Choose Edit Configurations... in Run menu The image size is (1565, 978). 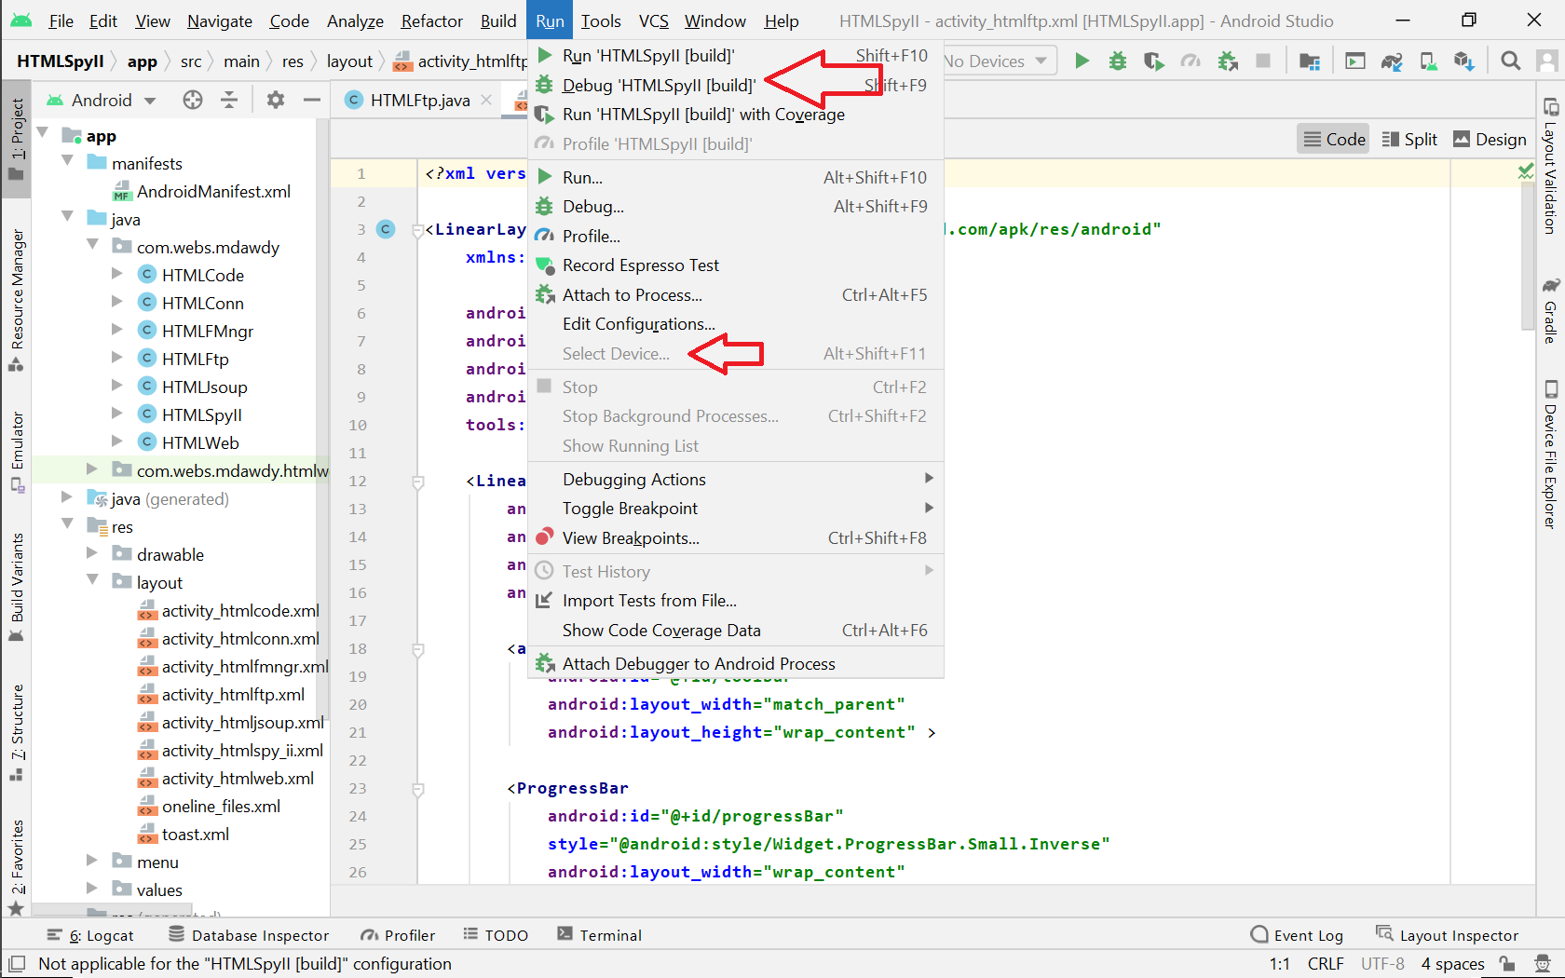(736, 324)
